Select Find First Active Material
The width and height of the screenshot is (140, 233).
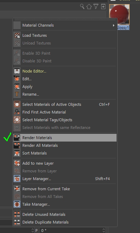[x=65, y=112]
